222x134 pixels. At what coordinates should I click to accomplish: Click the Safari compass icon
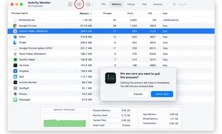click(x=15, y=37)
